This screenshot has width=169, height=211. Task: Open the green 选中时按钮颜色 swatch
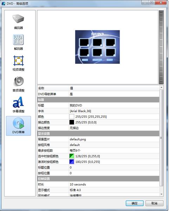click(72, 156)
